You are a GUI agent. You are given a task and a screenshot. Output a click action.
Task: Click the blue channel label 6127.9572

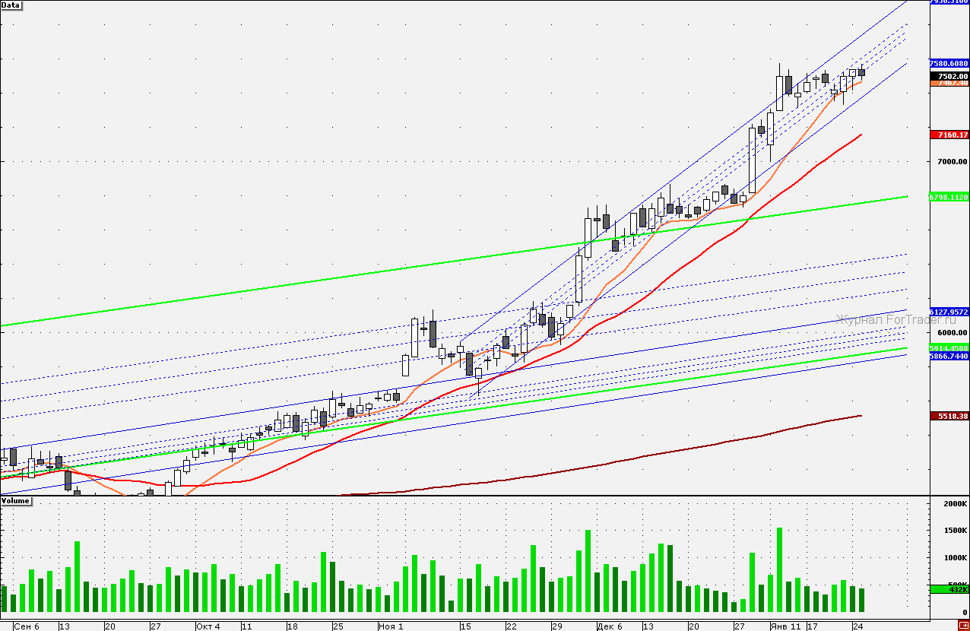click(949, 312)
